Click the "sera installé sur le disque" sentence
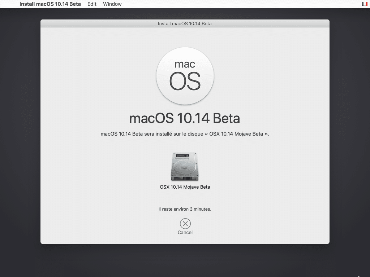Screen dimensions: 370x277 pos(185,134)
